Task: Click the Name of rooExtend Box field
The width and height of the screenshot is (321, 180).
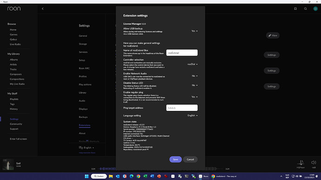Action: pos(182,52)
